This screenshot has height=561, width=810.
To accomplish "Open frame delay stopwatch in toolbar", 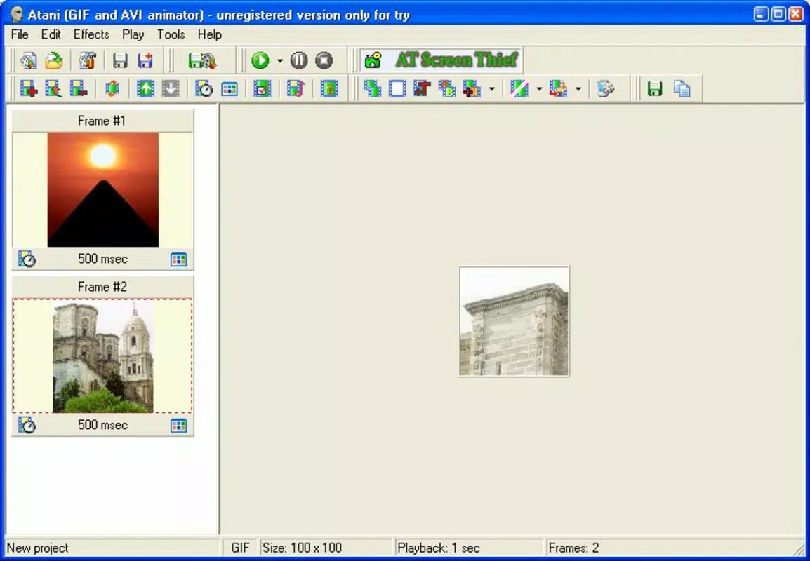I will (204, 89).
